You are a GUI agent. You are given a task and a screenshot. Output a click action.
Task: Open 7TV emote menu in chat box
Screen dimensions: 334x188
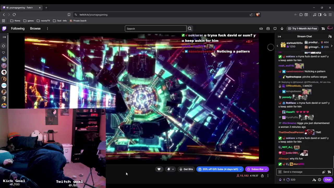pyautogui.click(x=329, y=172)
